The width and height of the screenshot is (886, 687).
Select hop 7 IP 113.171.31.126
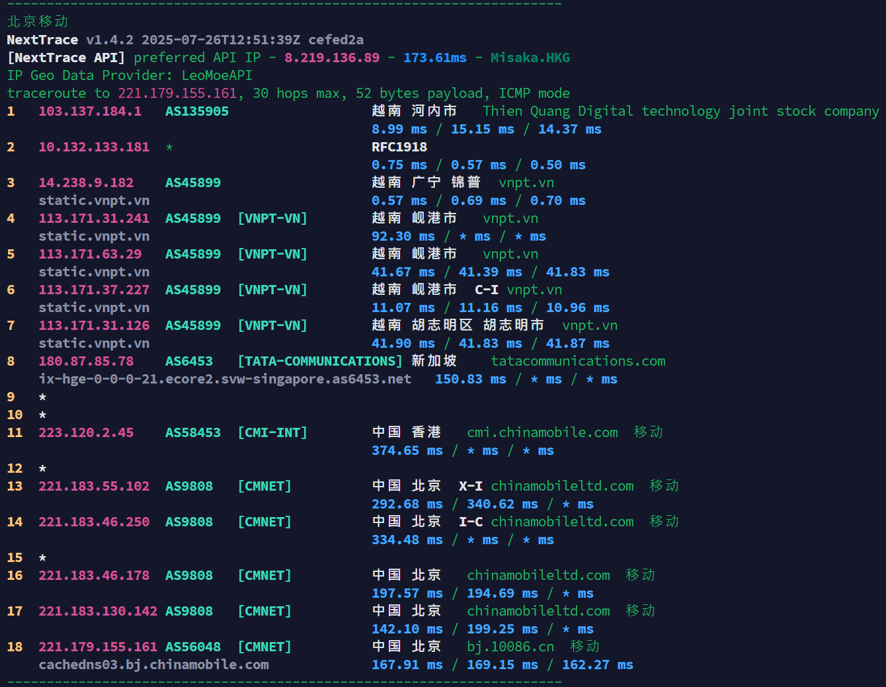pos(94,325)
